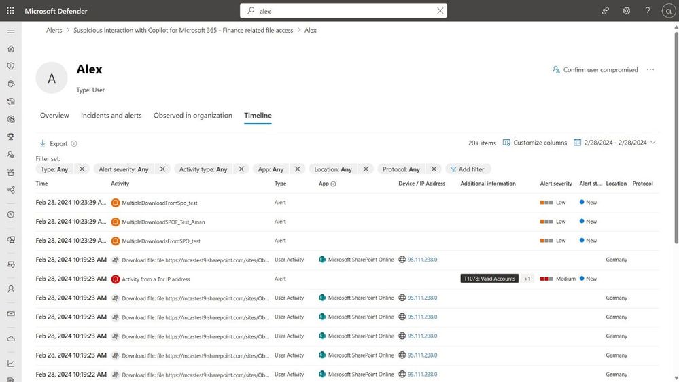The width and height of the screenshot is (679, 382).
Task: Remove the Activity type filter
Action: point(241,169)
